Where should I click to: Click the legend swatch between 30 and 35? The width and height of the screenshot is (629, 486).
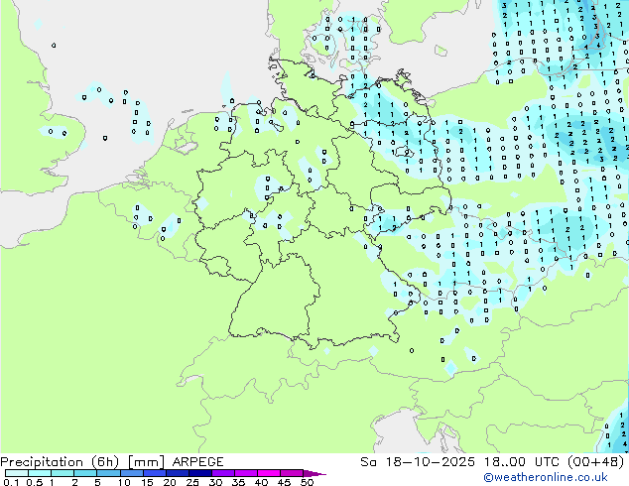pyautogui.click(x=223, y=473)
